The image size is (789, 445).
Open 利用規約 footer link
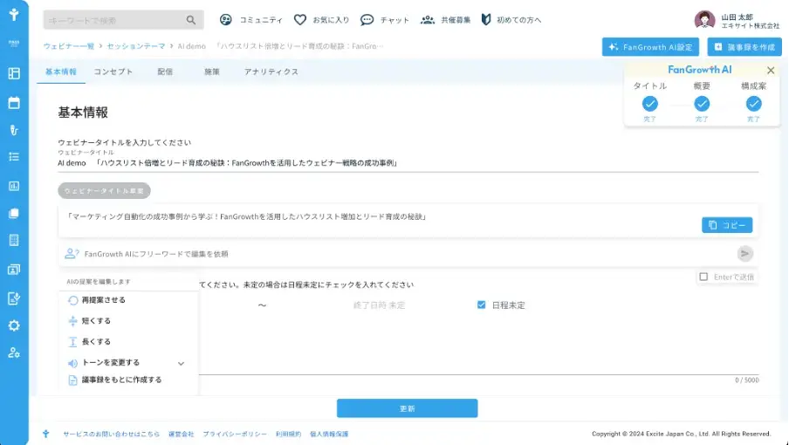click(288, 434)
